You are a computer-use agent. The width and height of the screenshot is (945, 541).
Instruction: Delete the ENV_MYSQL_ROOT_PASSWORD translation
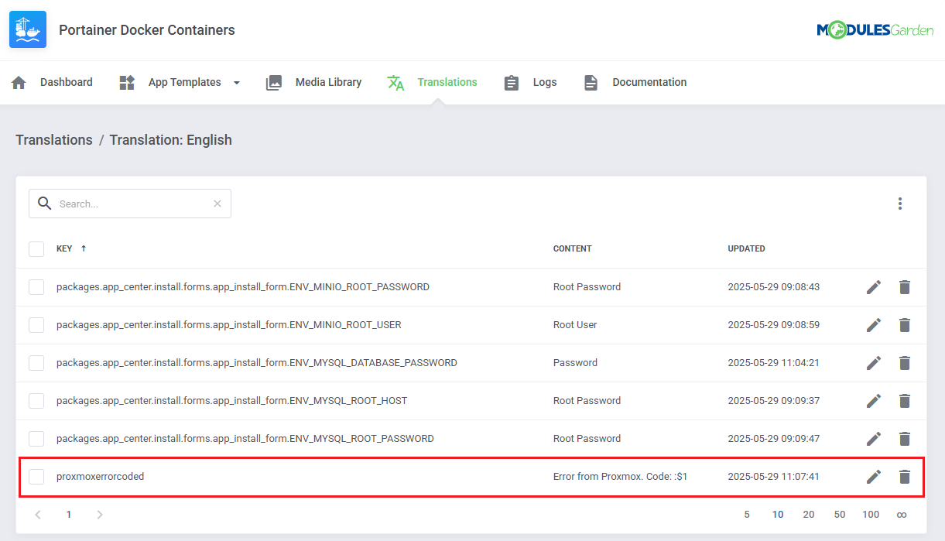pos(905,439)
